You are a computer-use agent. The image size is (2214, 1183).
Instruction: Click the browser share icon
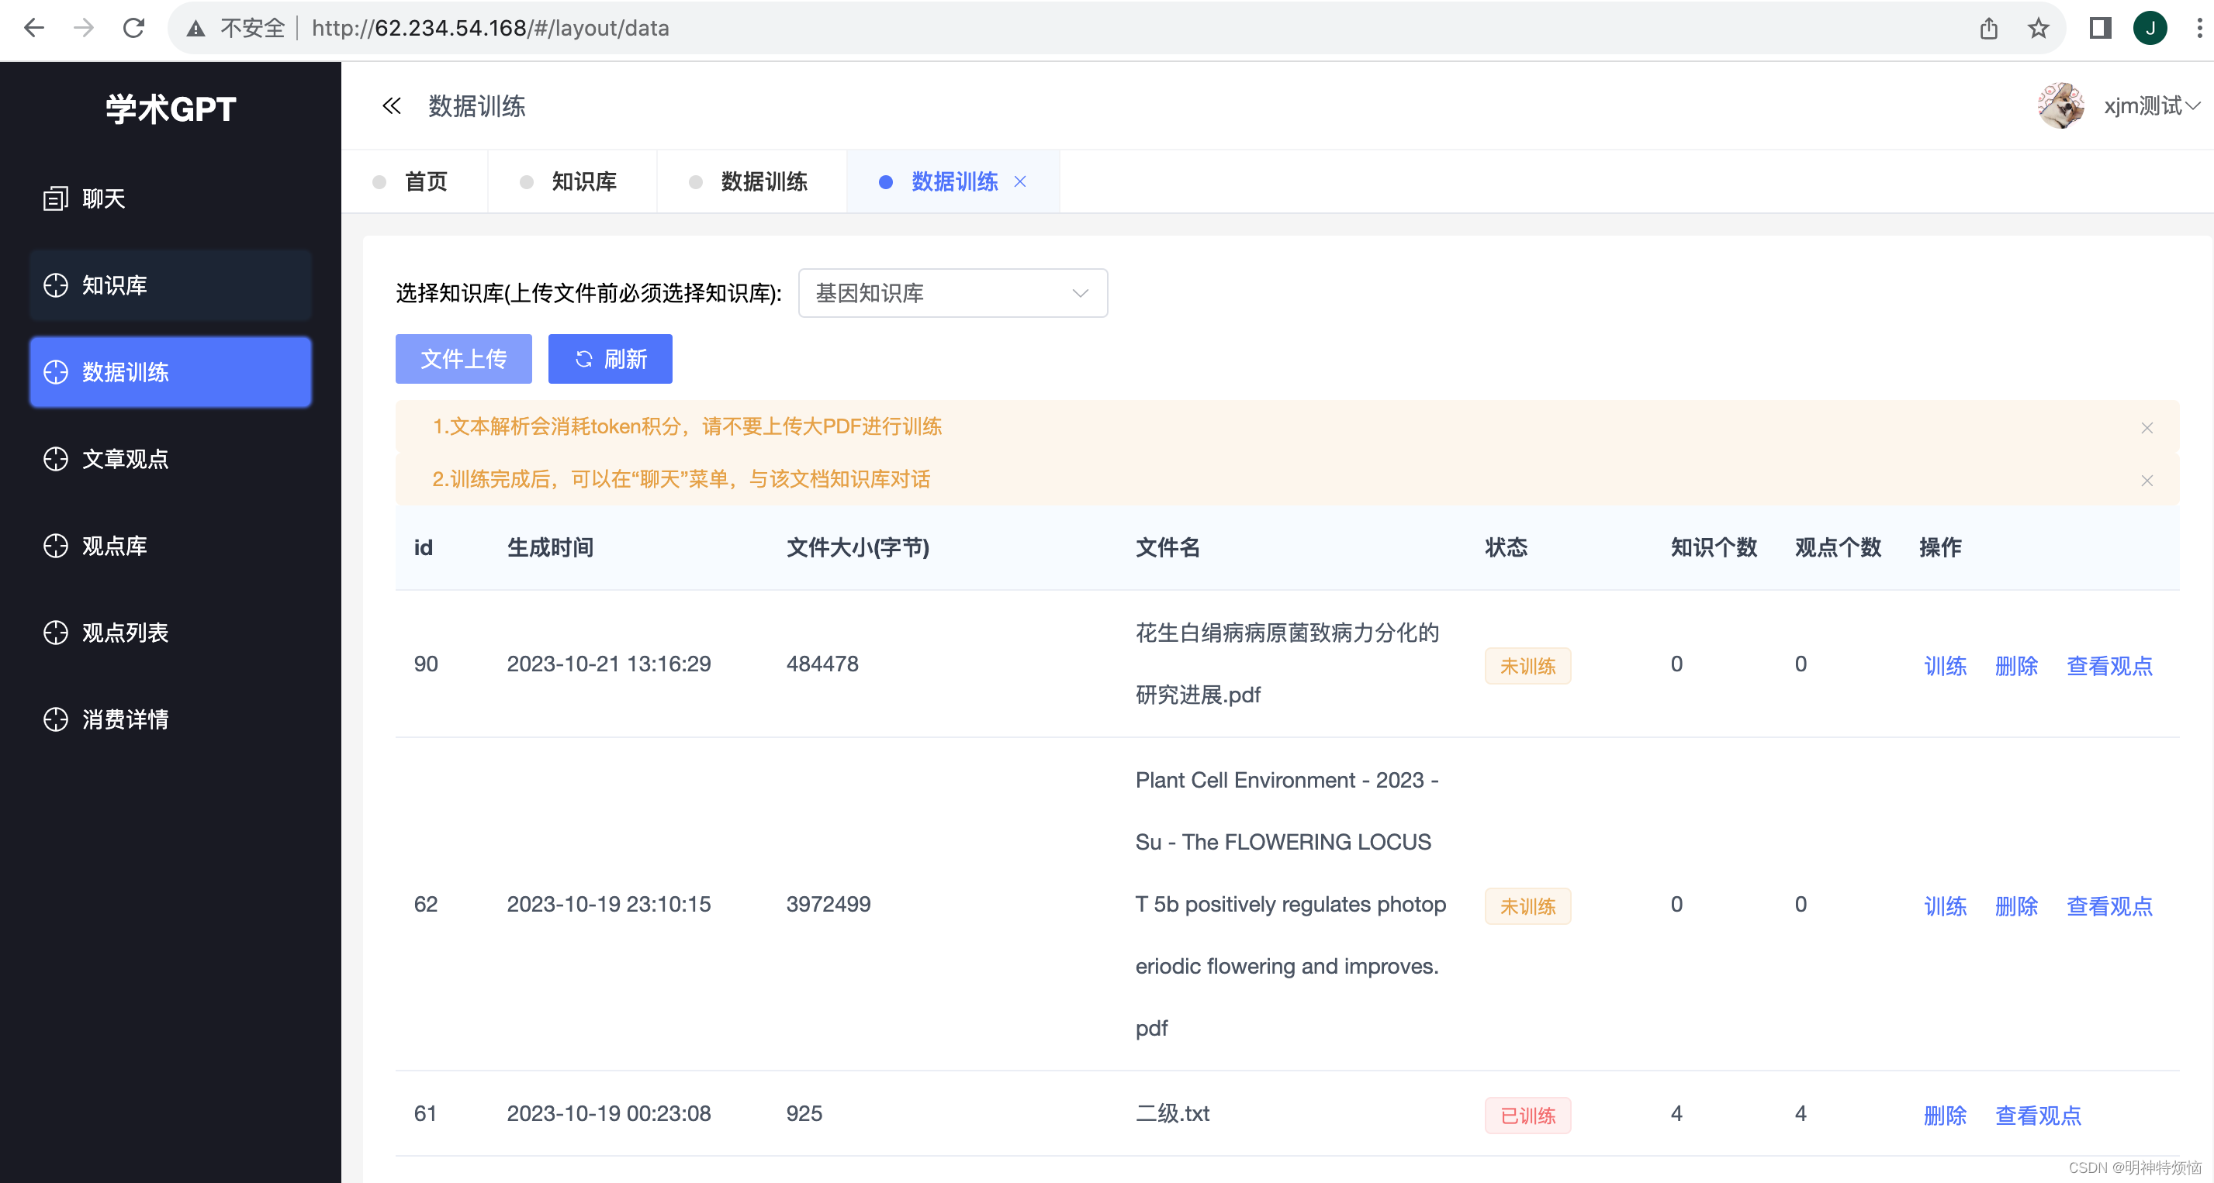pyautogui.click(x=1988, y=29)
